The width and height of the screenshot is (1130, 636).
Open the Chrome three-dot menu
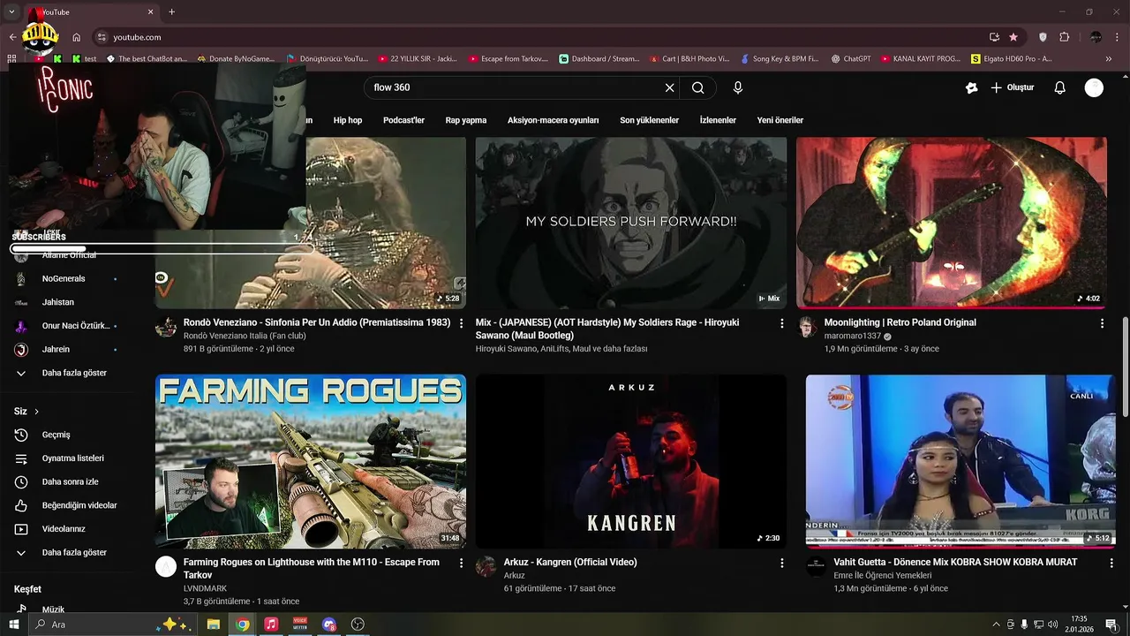tap(1119, 37)
